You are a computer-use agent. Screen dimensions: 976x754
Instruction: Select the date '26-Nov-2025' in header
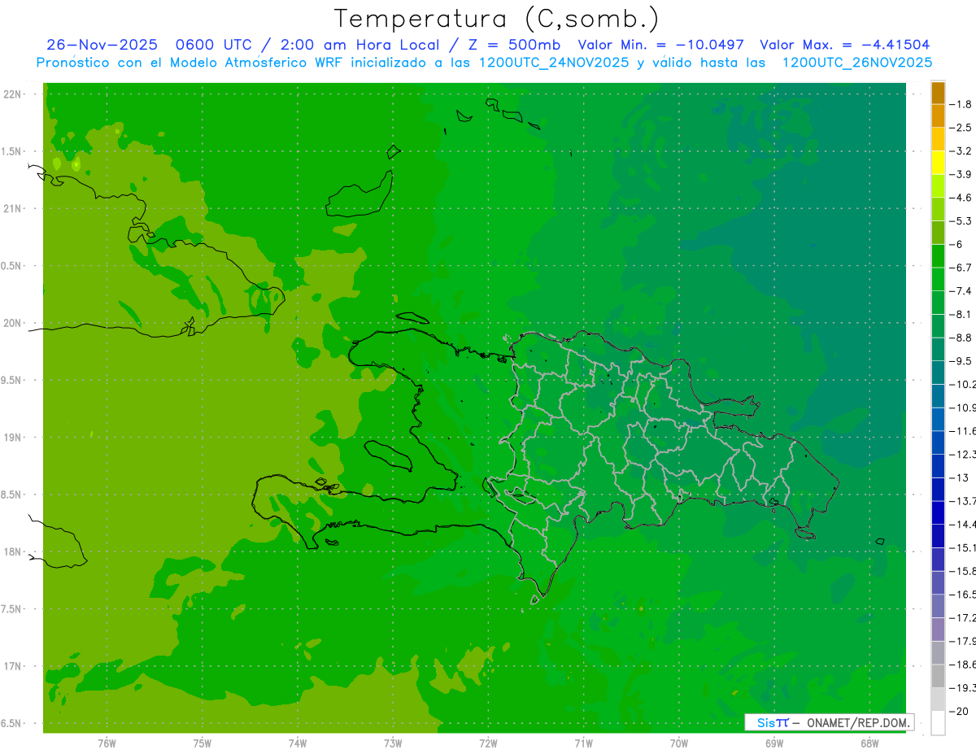(x=102, y=45)
